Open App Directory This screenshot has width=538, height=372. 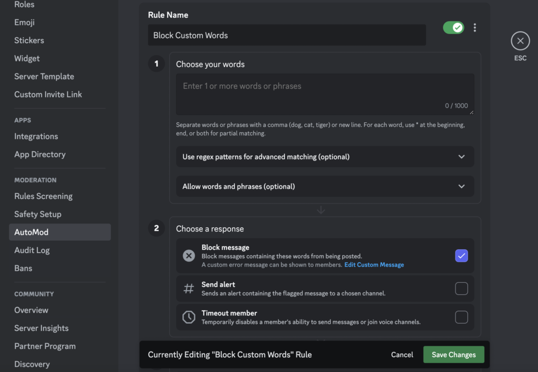40,154
